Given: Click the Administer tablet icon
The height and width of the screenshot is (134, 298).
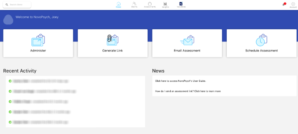Looking at the screenshot, I should coord(38,40).
